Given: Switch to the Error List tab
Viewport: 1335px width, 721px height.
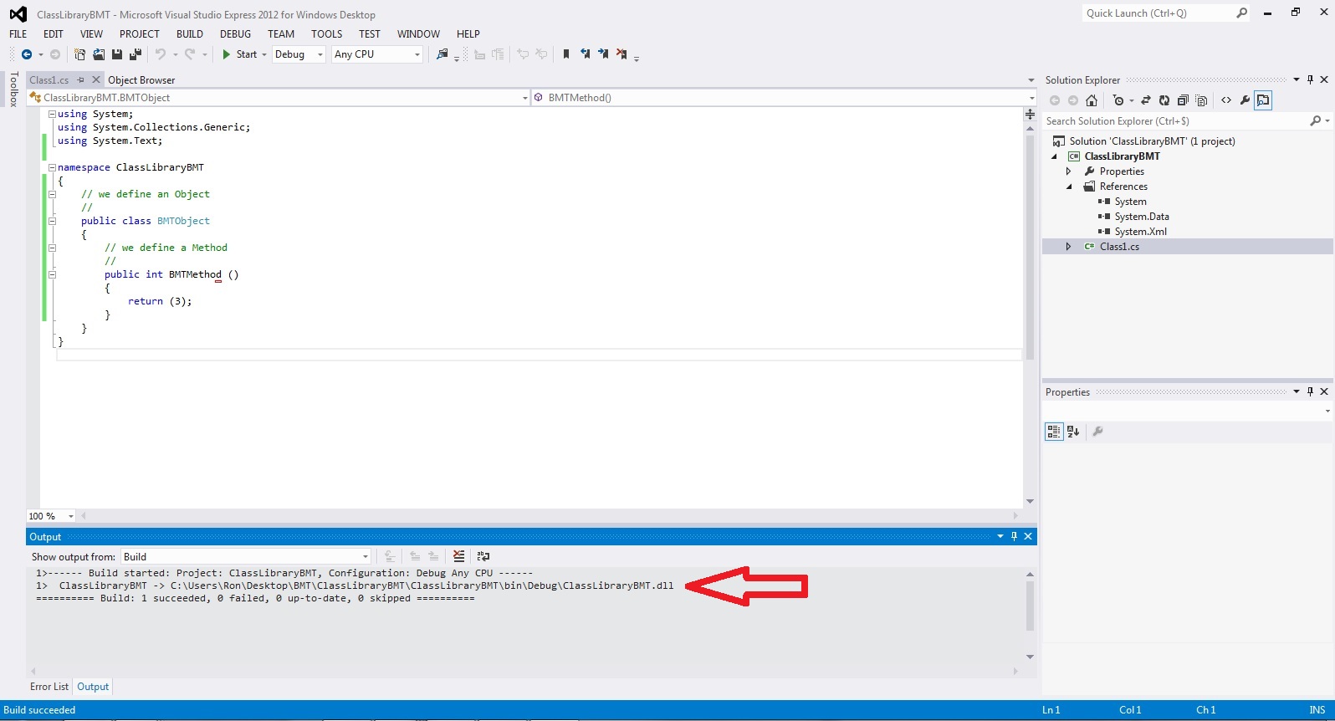Looking at the screenshot, I should [x=49, y=687].
